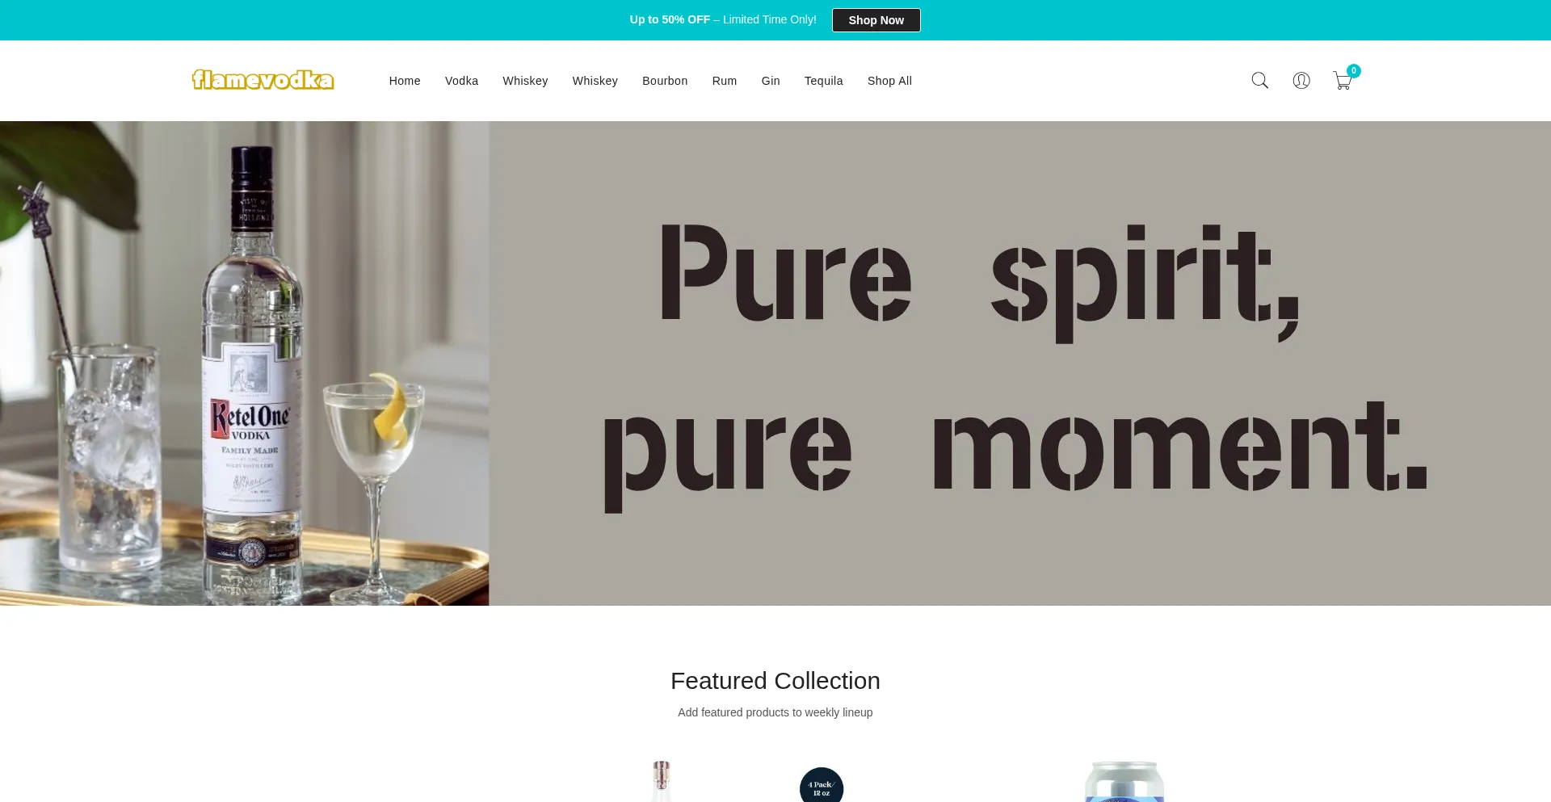The width and height of the screenshot is (1551, 802).
Task: Click the Ketel One hero image
Action: 245,363
